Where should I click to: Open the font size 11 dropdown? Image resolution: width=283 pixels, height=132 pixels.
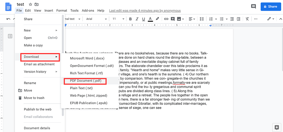pos(118,19)
